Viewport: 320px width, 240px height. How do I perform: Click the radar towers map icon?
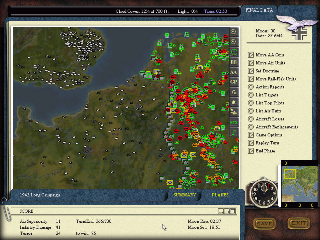coord(234,92)
